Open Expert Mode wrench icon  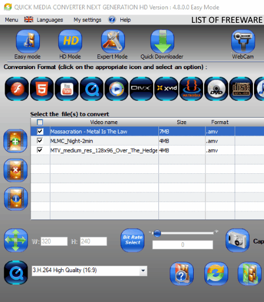pyautogui.click(x=113, y=41)
